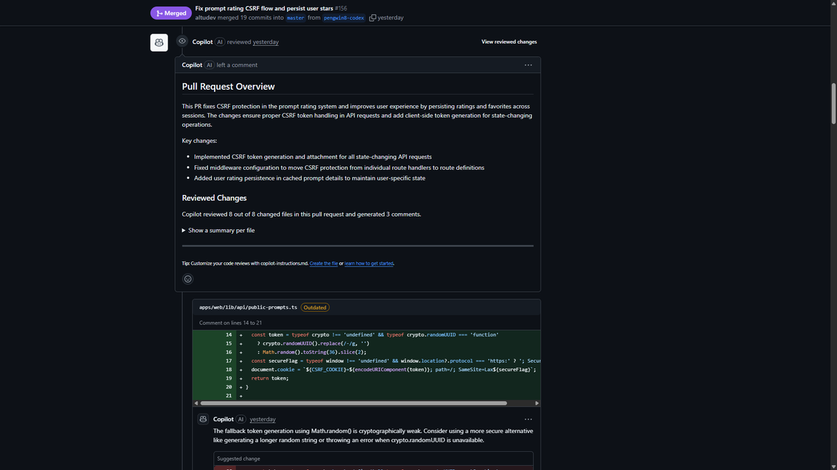The image size is (837, 470).
Task: Click 'Comment on lines 14 to 21' text
Action: pyautogui.click(x=230, y=323)
